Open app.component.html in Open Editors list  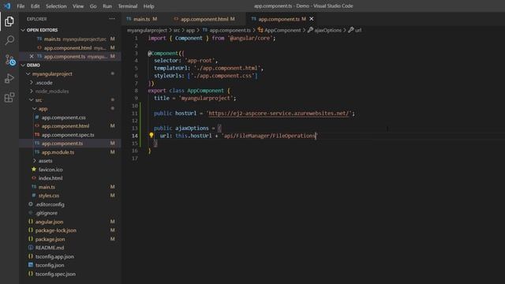70,47
